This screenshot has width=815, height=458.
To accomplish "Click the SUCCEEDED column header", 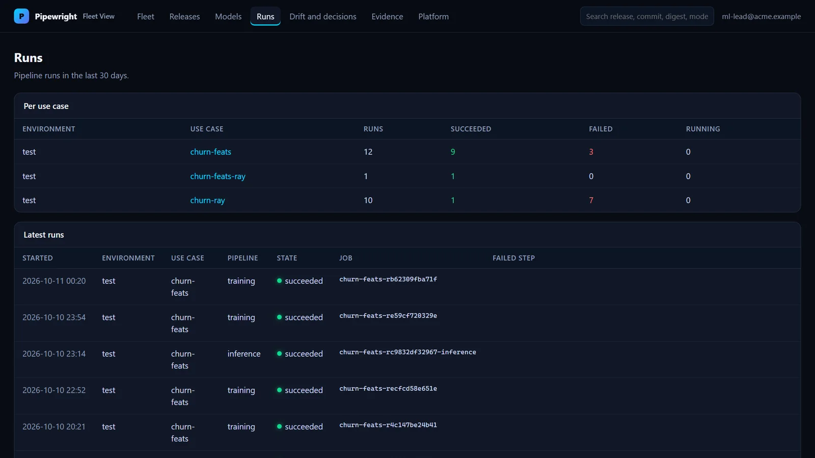I will (471, 129).
